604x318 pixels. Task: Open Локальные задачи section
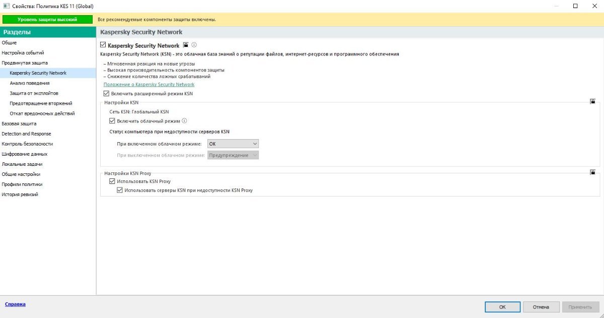click(x=22, y=164)
